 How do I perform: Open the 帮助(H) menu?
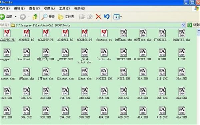[79, 8]
